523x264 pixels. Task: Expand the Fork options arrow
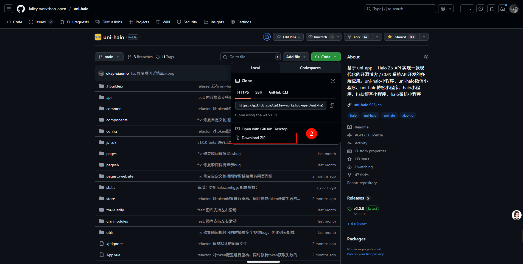377,37
